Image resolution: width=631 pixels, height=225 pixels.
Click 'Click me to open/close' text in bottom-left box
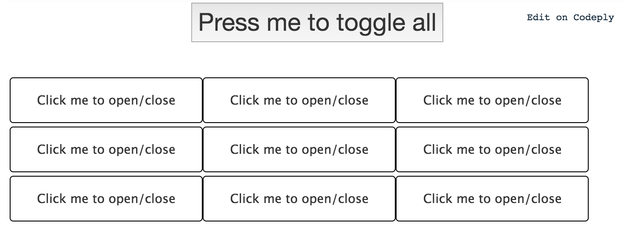(x=106, y=199)
